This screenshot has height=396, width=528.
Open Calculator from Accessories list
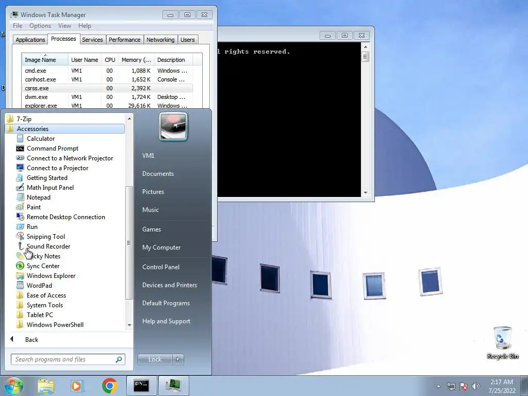(40, 138)
